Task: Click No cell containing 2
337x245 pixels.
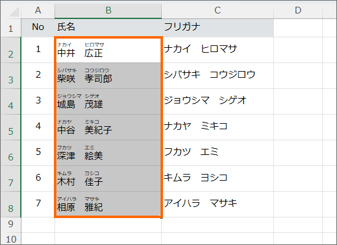Action: click(38, 76)
